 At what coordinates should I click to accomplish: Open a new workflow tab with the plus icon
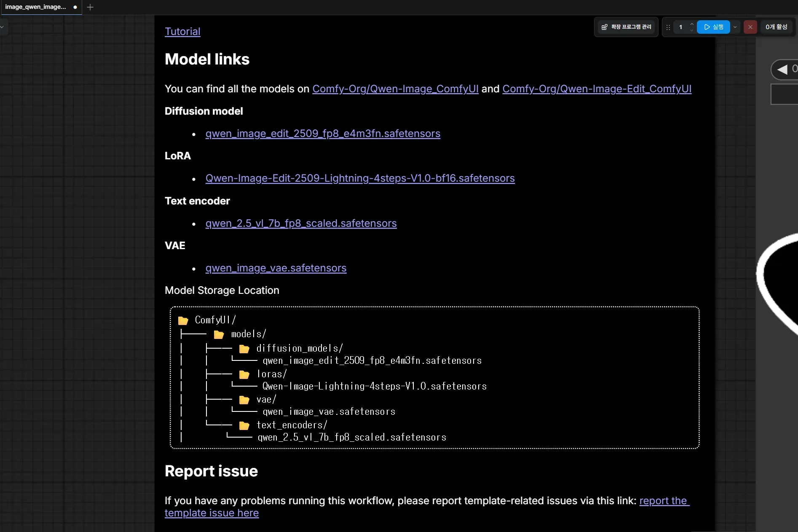pyautogui.click(x=90, y=7)
